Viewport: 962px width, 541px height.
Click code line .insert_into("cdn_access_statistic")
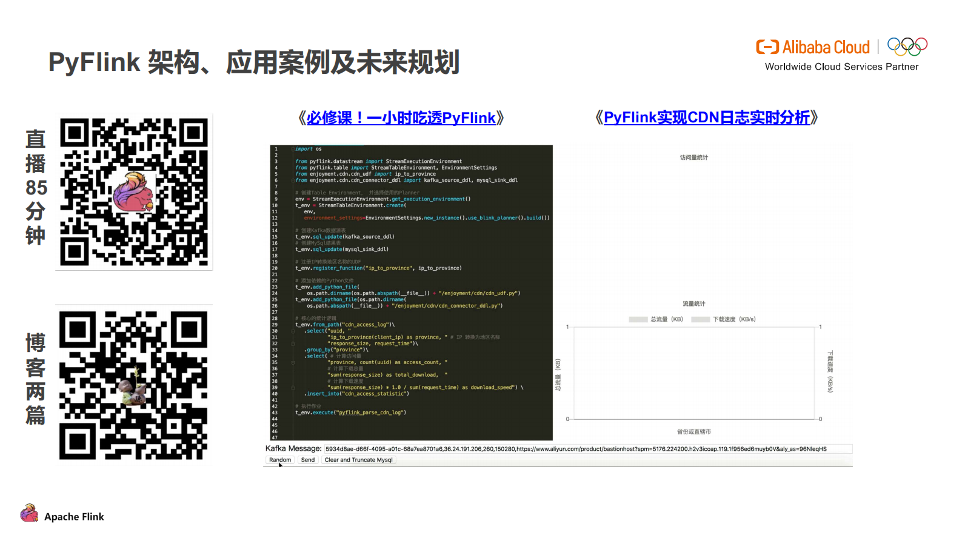click(356, 394)
